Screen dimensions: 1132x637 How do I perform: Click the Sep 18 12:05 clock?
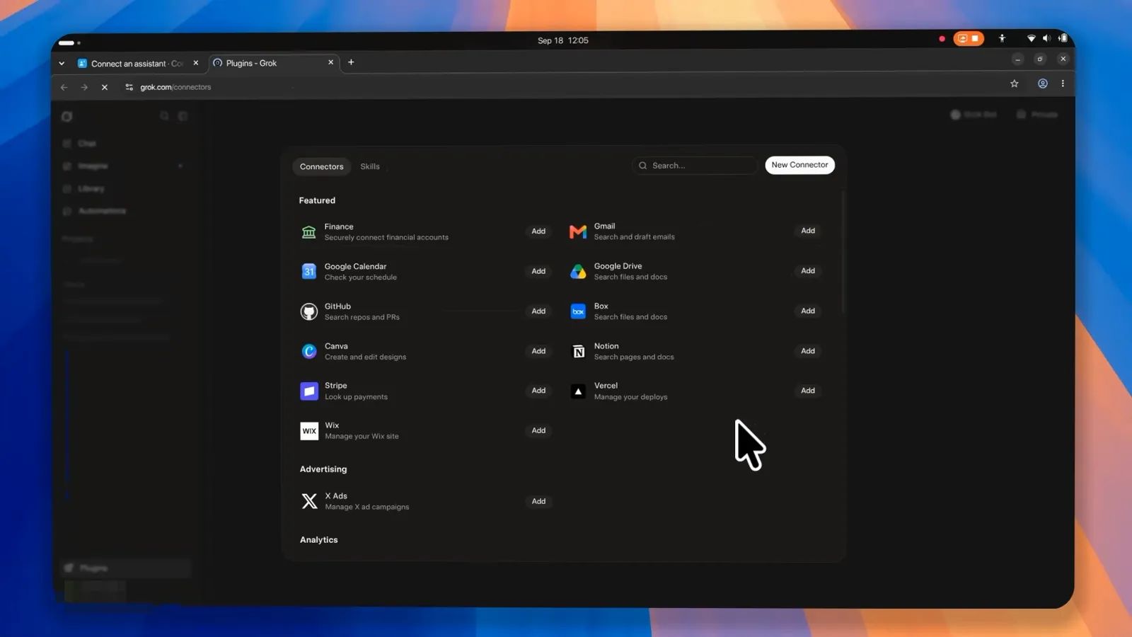[562, 40]
